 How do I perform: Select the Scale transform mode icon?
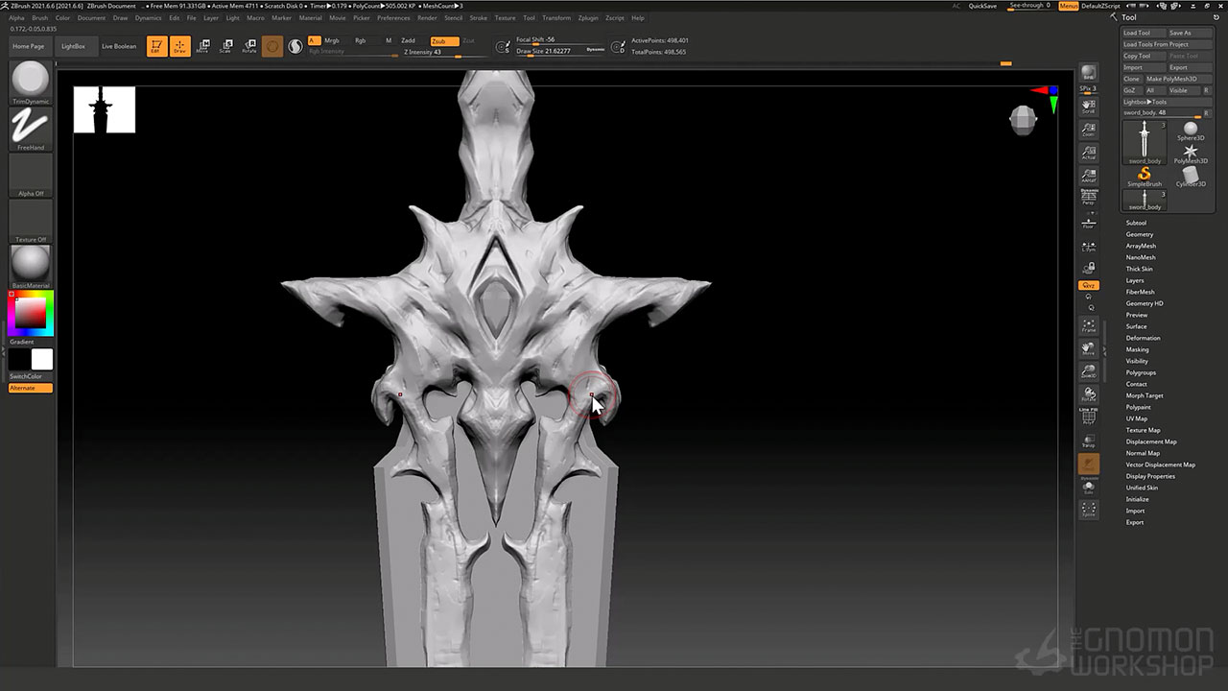pyautogui.click(x=225, y=46)
